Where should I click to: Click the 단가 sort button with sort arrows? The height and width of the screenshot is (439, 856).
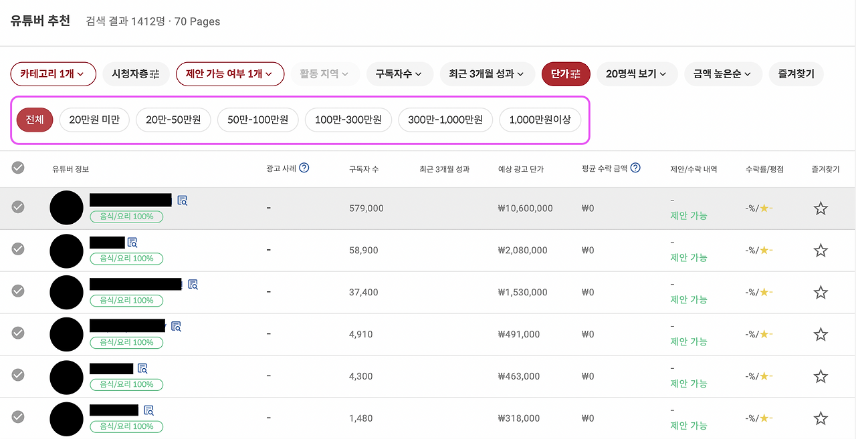[x=566, y=74]
